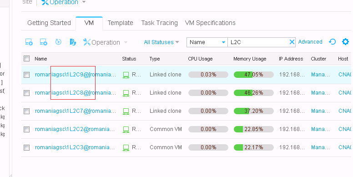Click the status monitor icon for 1L2C3
This screenshot has height=177, width=353.
pyautogui.click(x=126, y=148)
